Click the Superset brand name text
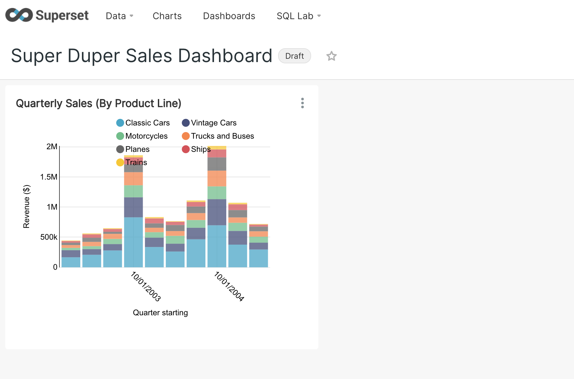 pyautogui.click(x=62, y=16)
